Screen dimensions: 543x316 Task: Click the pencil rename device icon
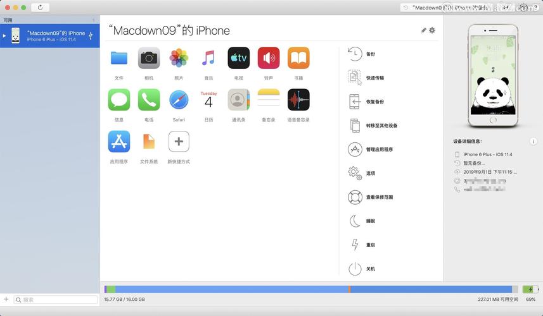tap(424, 30)
